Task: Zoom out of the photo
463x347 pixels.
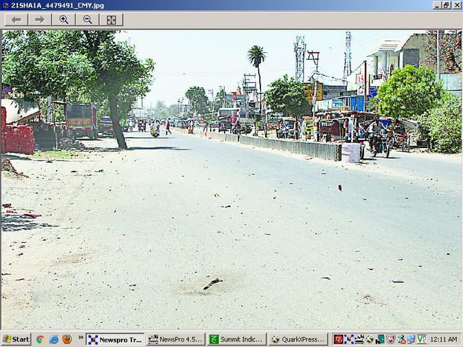Action: 87,20
